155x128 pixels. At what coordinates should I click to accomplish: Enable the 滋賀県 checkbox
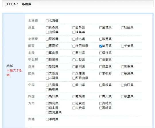[x=47, y=78]
